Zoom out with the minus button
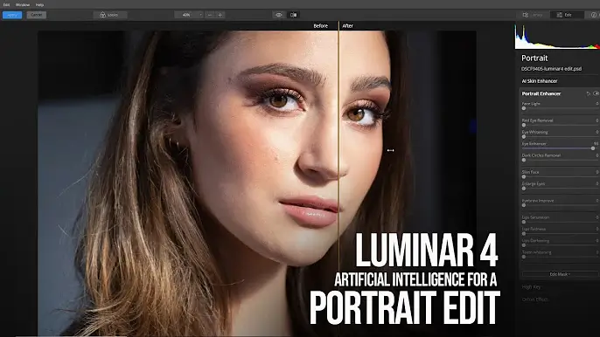 tap(210, 15)
